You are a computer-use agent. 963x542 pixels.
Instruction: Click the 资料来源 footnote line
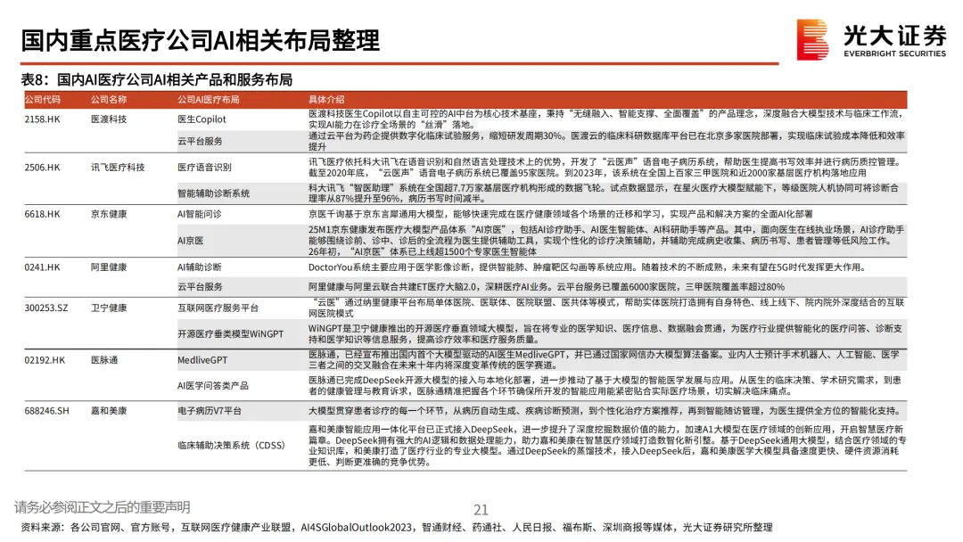(x=397, y=527)
